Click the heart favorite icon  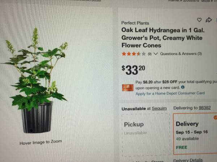click(199, 20)
